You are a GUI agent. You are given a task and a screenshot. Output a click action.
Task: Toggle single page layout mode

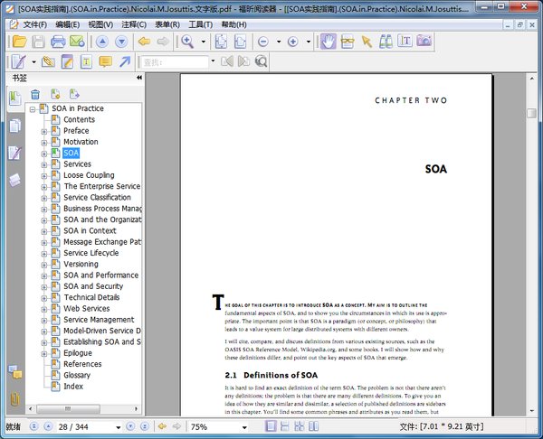271,426
